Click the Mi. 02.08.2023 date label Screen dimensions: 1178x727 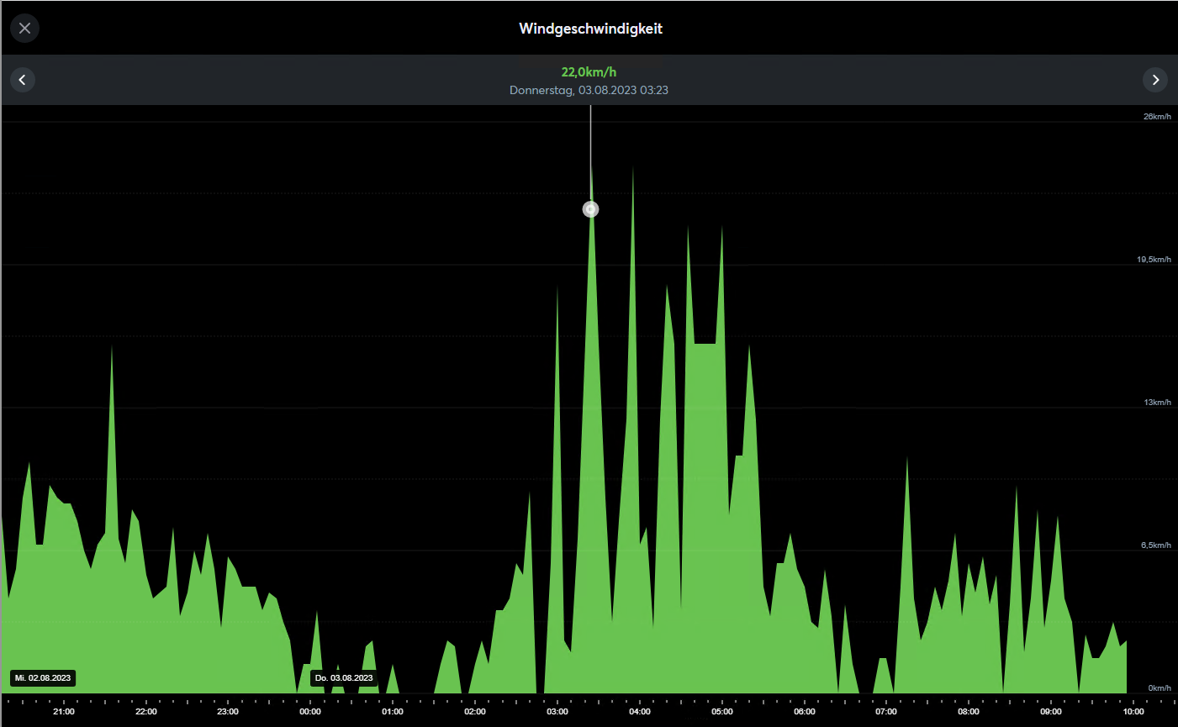(x=43, y=677)
